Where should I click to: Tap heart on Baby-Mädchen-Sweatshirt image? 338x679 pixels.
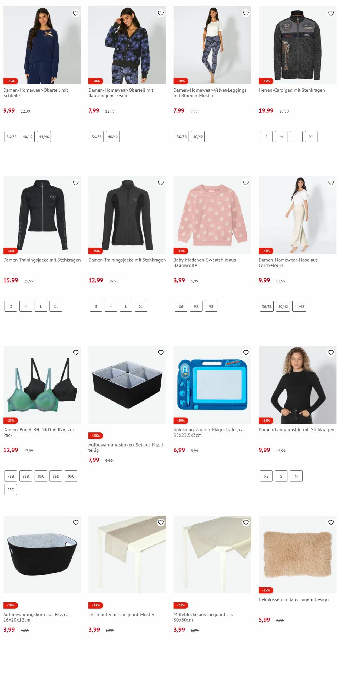pos(246,183)
